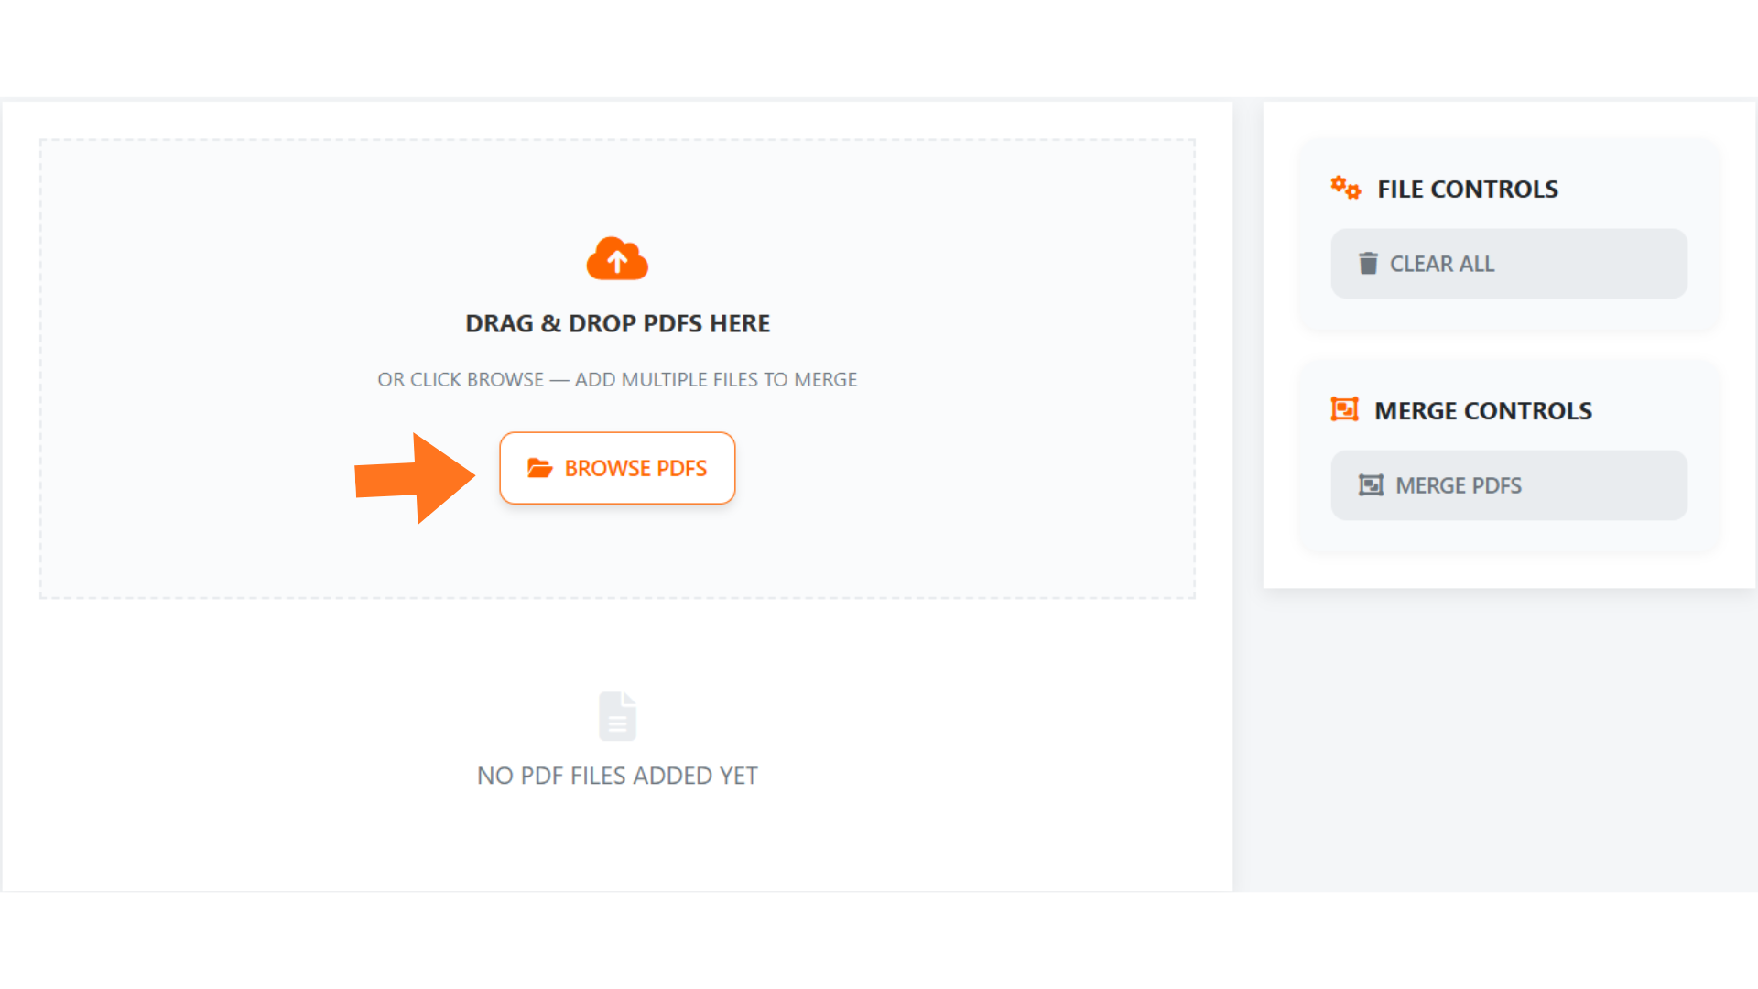
Task: Click the merge icon inside Merge PDFs button
Action: pyautogui.click(x=1371, y=485)
